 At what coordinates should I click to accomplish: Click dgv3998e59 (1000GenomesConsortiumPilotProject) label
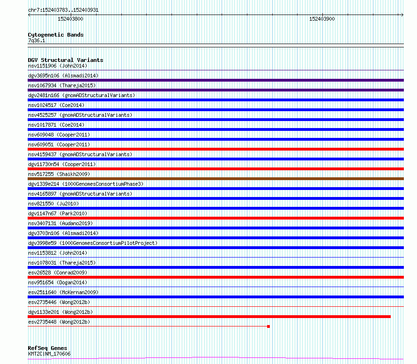coord(93,243)
